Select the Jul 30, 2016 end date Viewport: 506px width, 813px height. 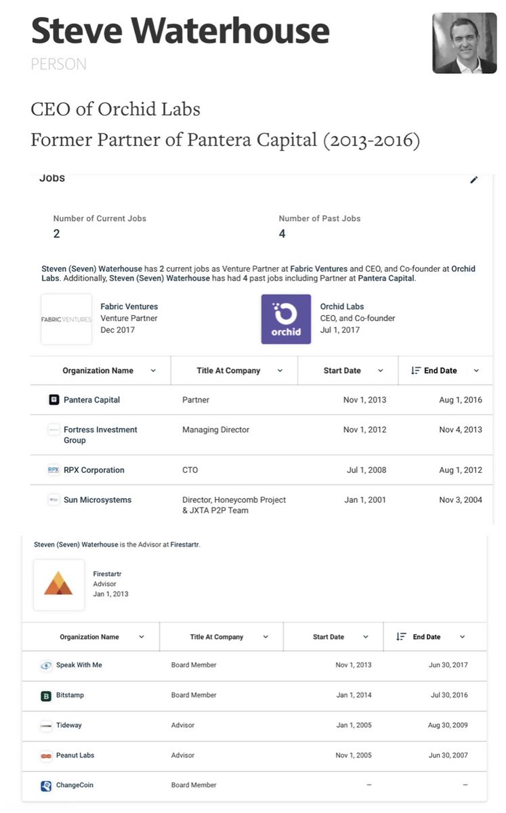click(449, 695)
